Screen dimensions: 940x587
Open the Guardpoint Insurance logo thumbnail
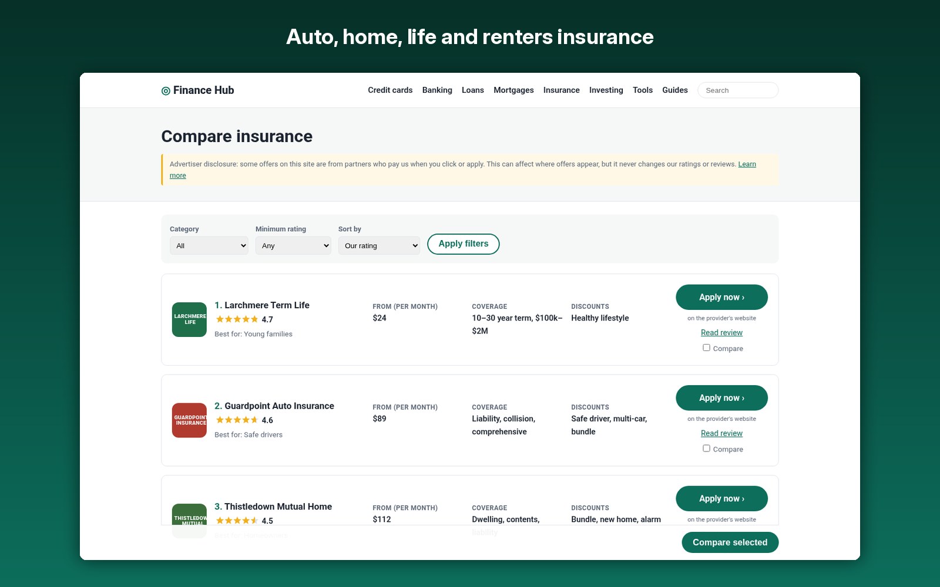189,420
